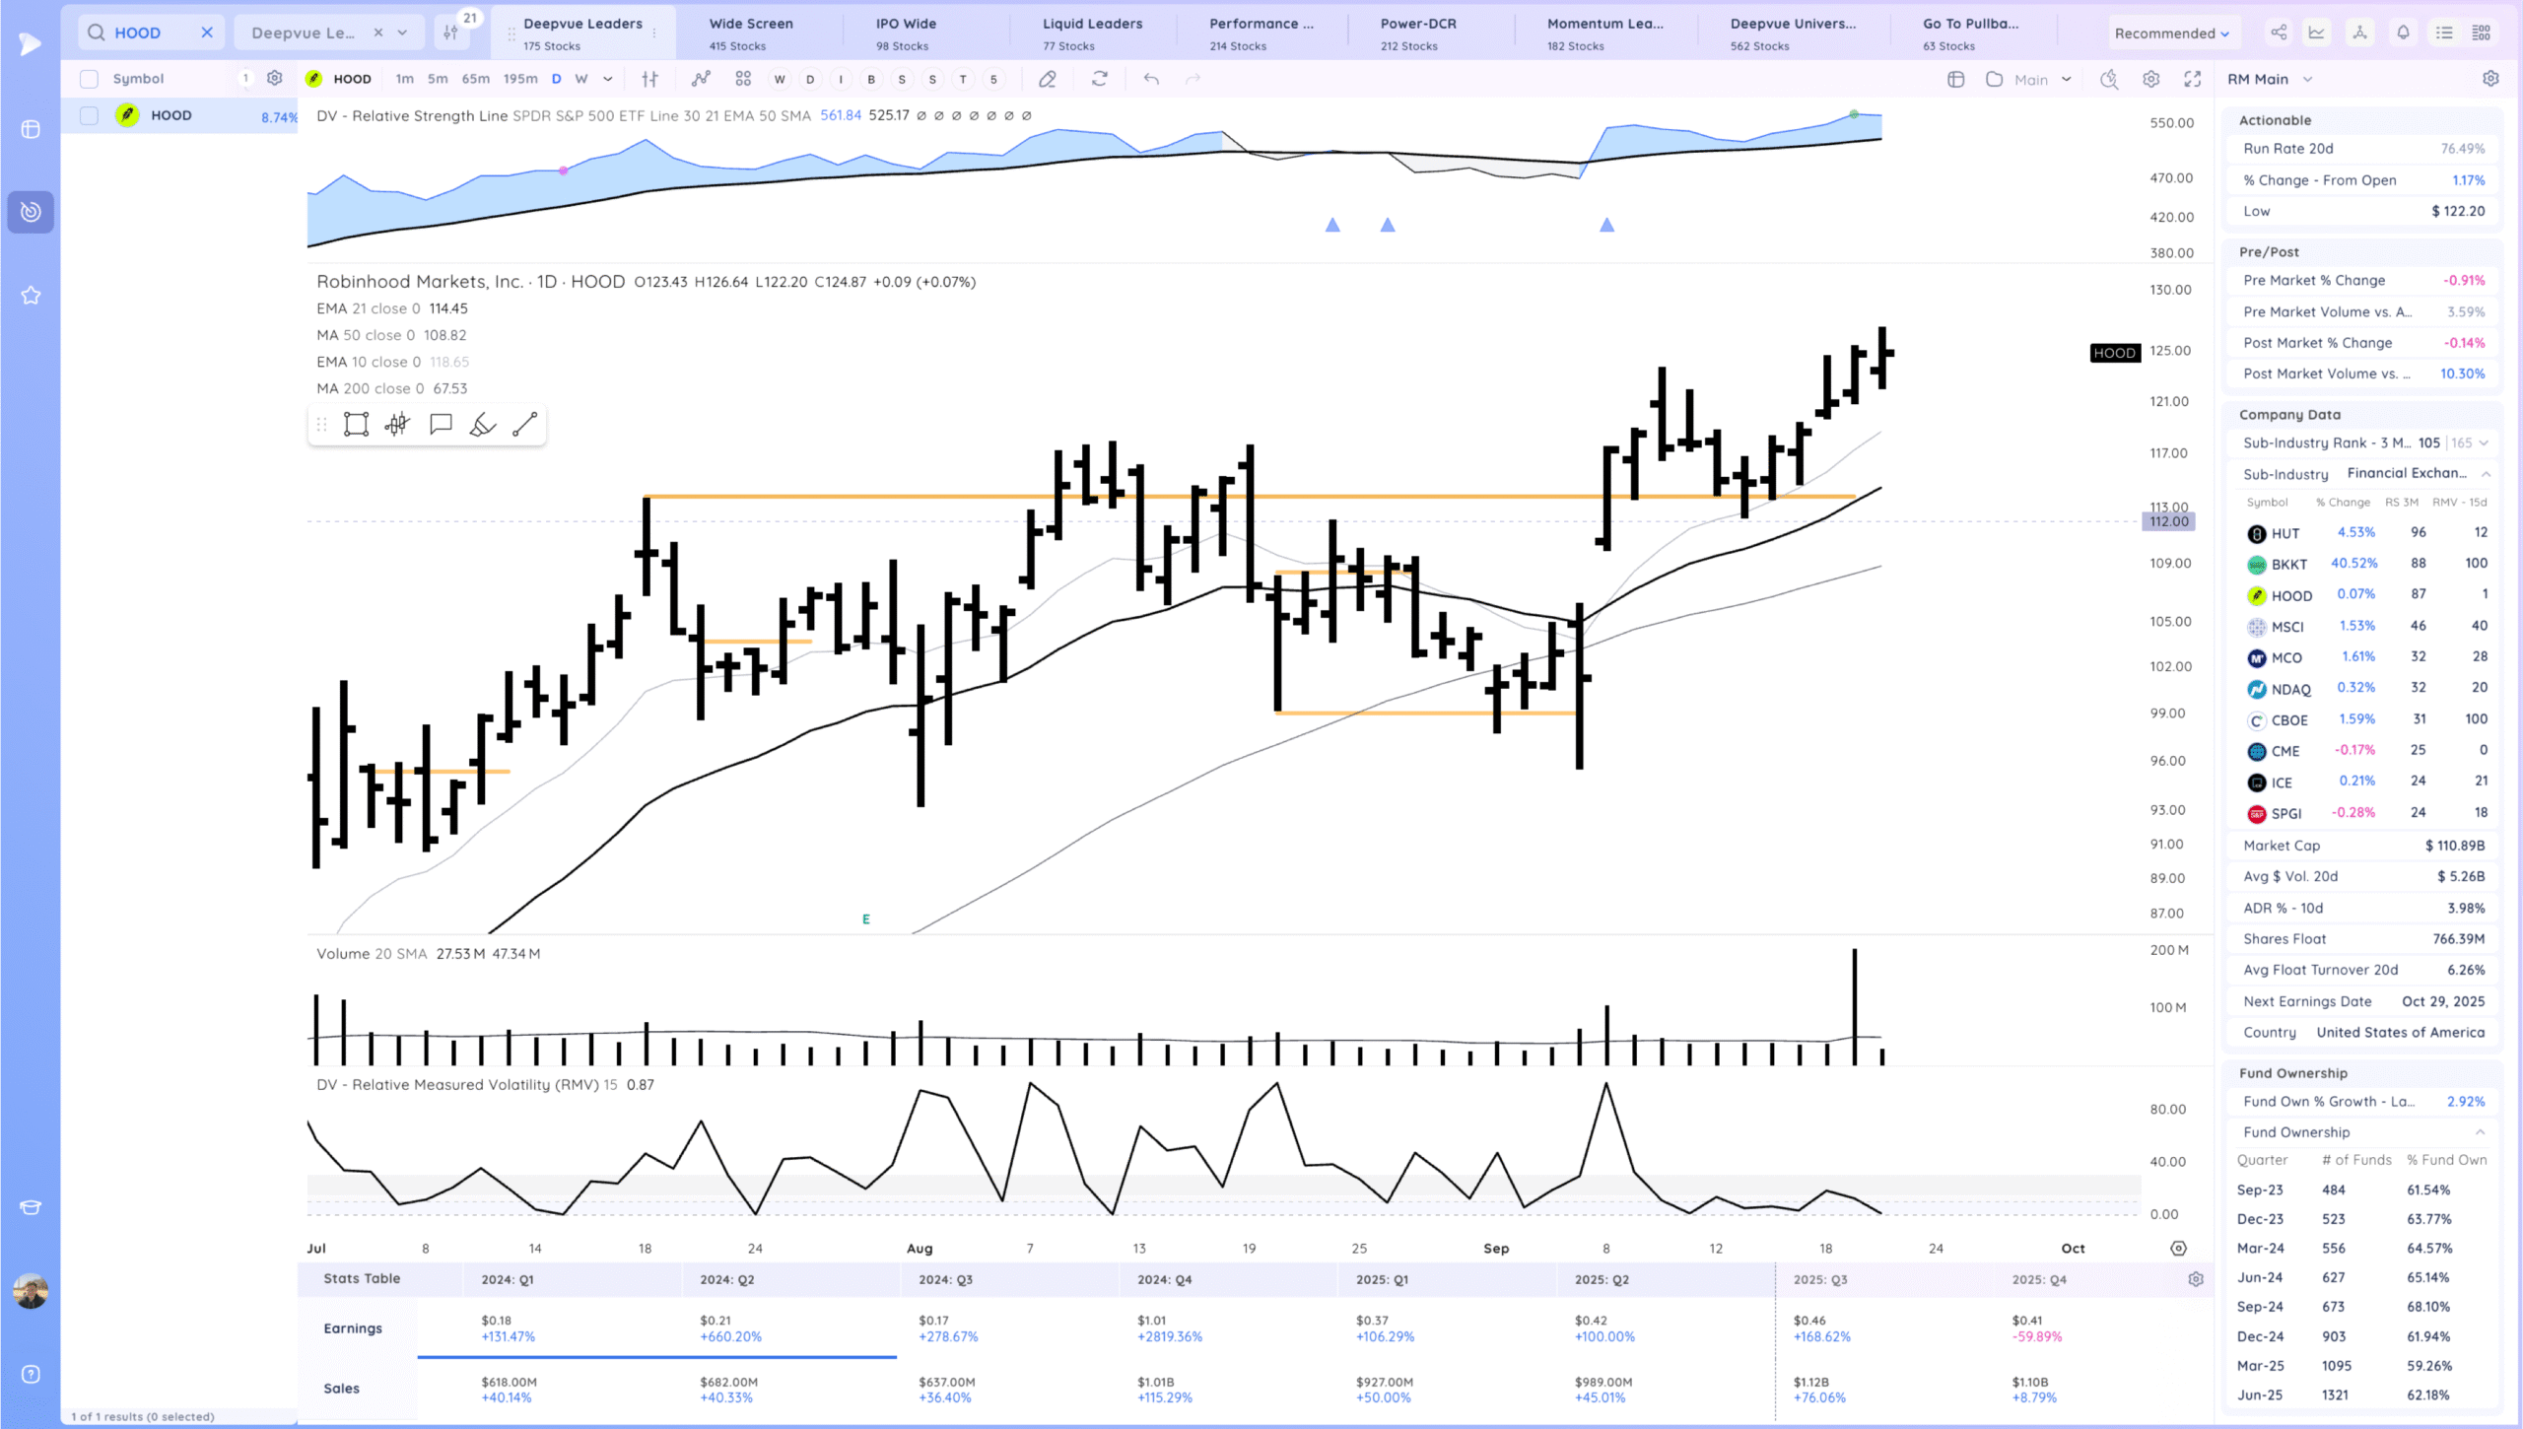
Task: Check the HOOD row checkbox
Action: (89, 115)
